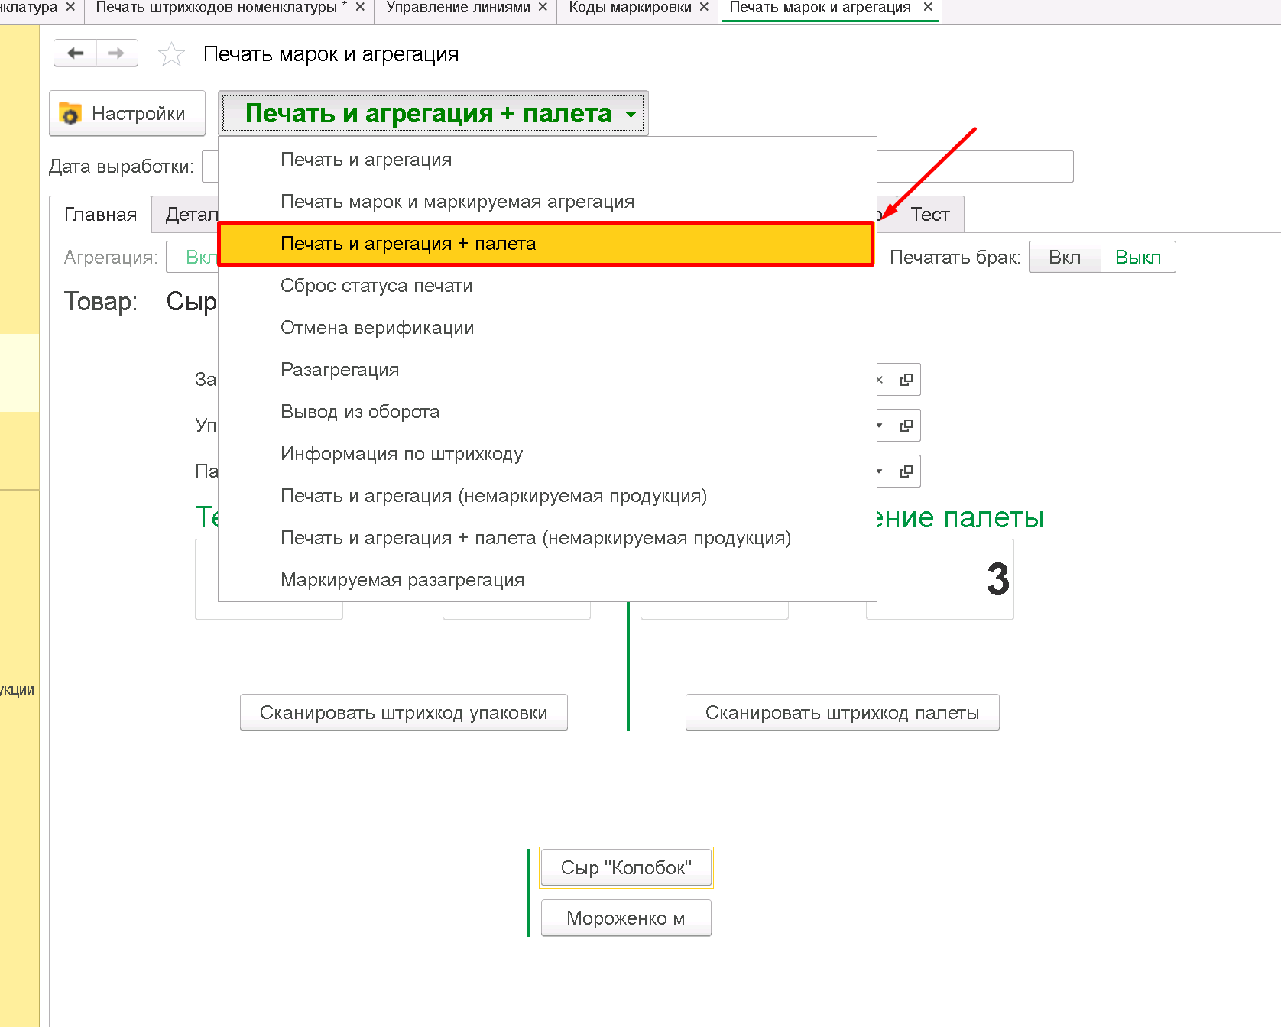Image resolution: width=1281 pixels, height=1027 pixels.
Task: Click the back navigation arrow
Action: point(75,53)
